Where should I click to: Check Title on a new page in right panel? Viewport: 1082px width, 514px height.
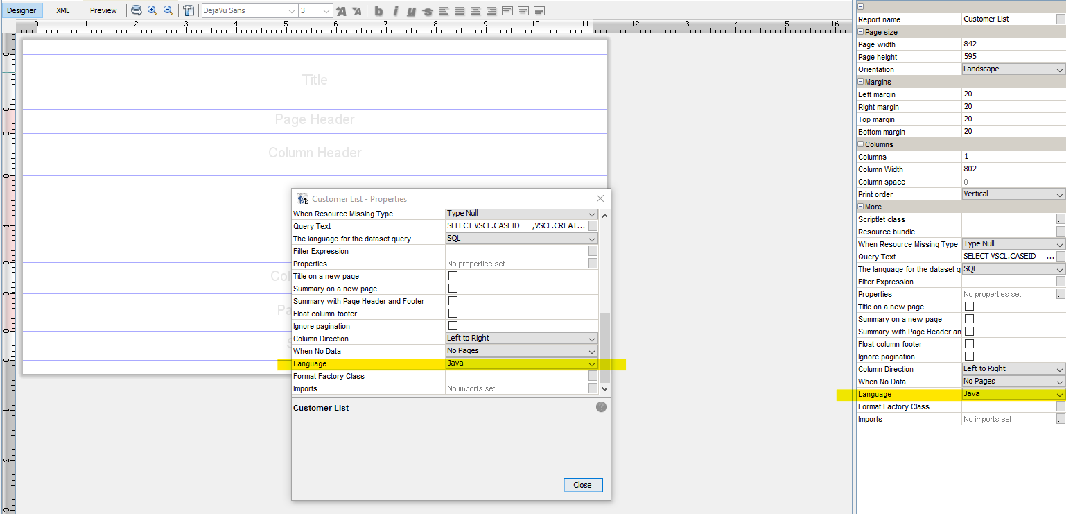point(970,307)
